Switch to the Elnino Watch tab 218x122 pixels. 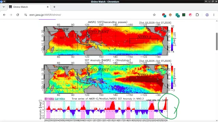click(29, 7)
